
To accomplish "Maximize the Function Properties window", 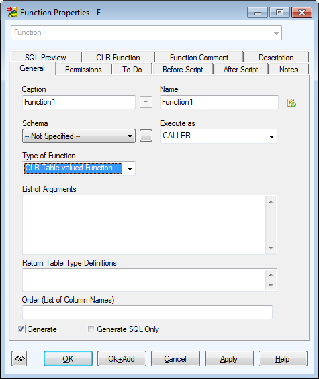I will pos(279,13).
